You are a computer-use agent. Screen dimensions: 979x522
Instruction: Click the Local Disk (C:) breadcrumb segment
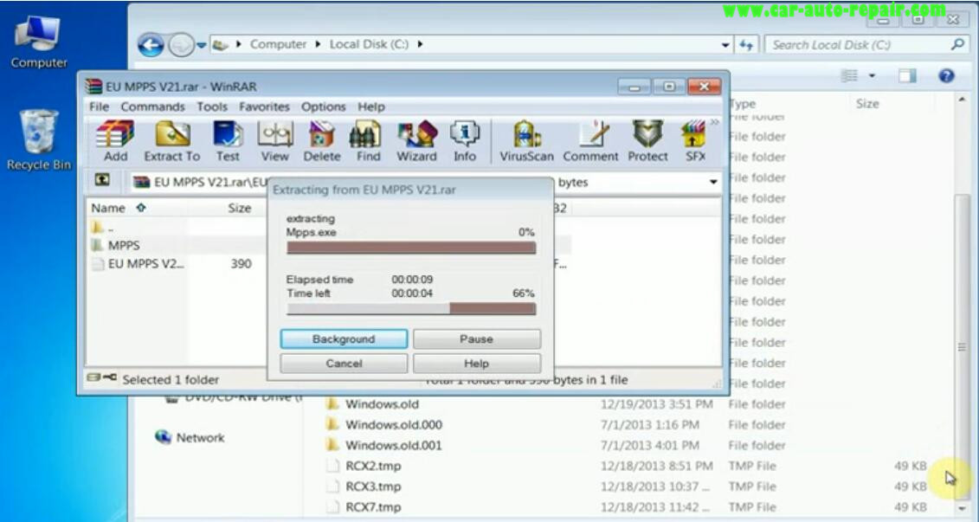[369, 44]
